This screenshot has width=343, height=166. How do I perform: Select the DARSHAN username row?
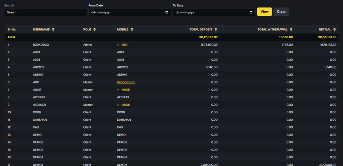coord(40,120)
